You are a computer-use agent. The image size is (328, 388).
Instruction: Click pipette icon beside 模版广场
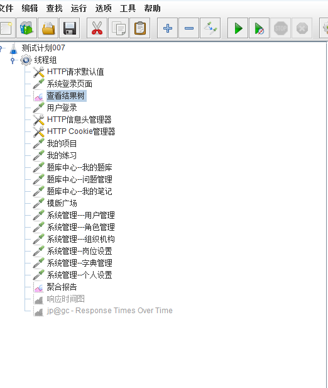coord(39,203)
